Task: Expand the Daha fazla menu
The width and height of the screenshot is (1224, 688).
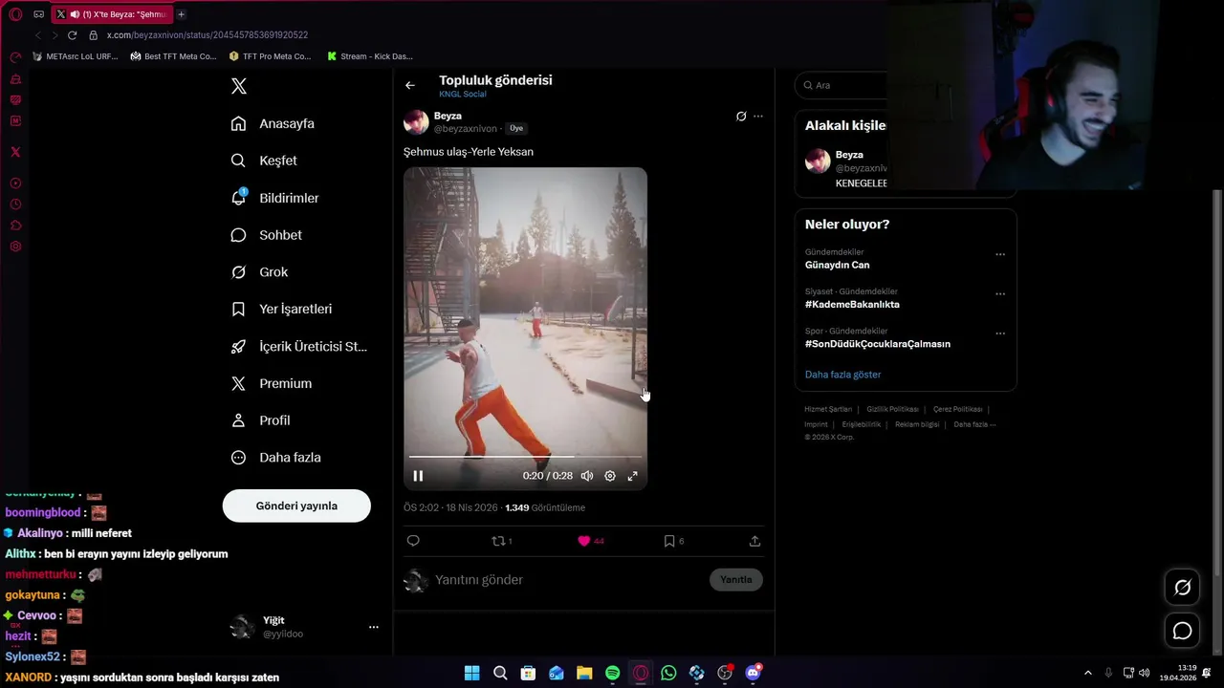Action: tap(275, 458)
